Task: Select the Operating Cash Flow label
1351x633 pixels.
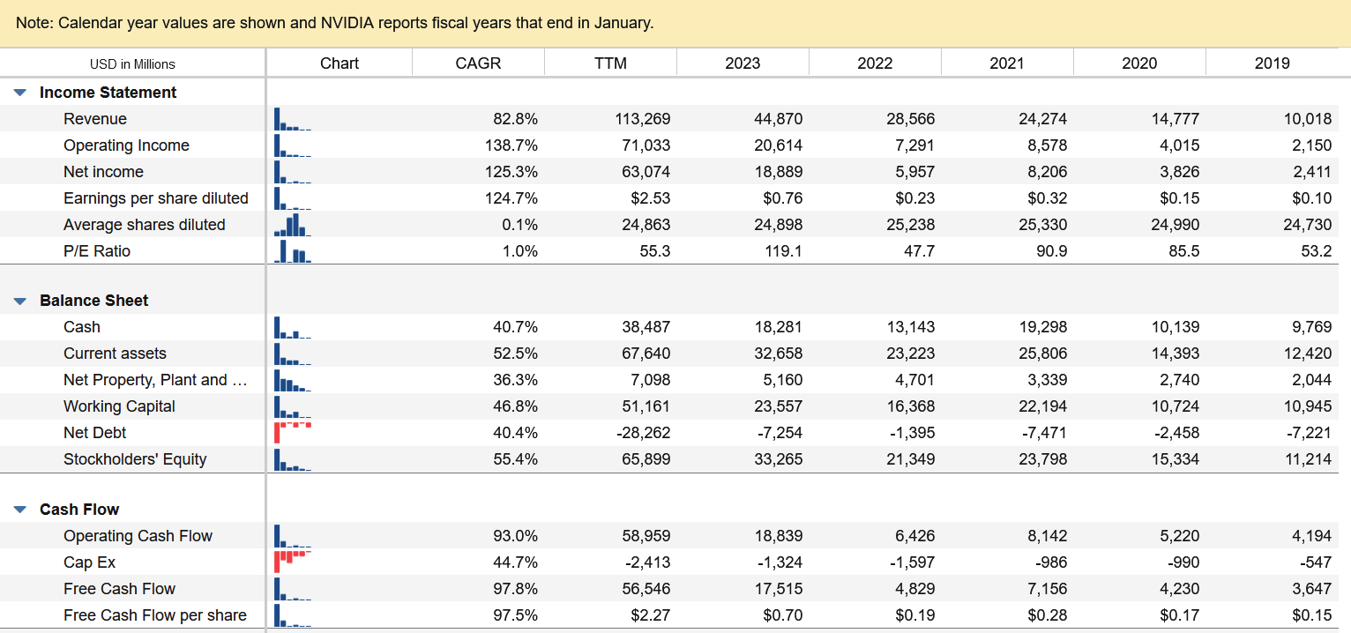Action: (138, 536)
